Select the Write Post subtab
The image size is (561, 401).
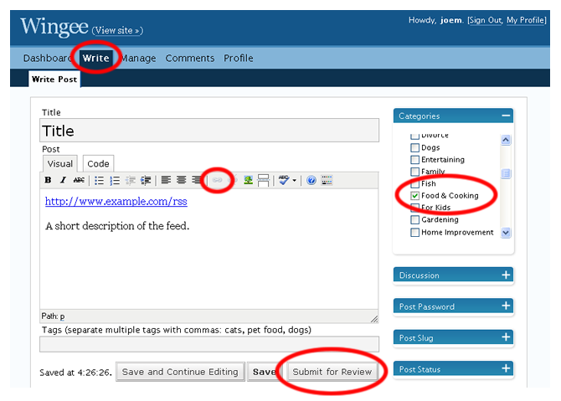(54, 79)
